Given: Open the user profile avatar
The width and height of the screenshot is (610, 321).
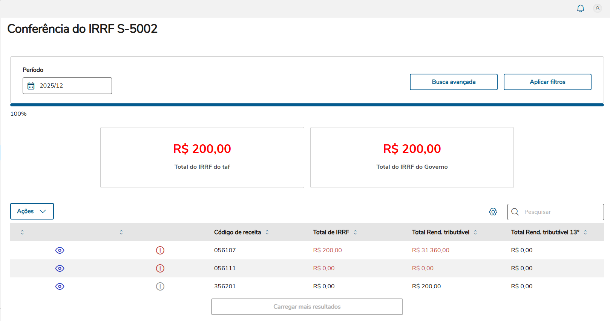Looking at the screenshot, I should 598,8.
